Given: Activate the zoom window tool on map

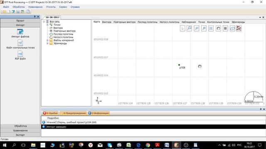Looking at the screenshot, I should (190, 29).
